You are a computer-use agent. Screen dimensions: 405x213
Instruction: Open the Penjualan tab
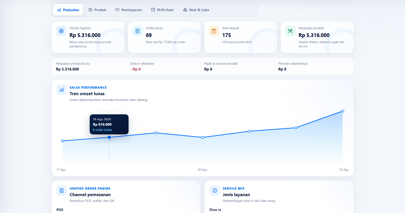[x=68, y=10]
